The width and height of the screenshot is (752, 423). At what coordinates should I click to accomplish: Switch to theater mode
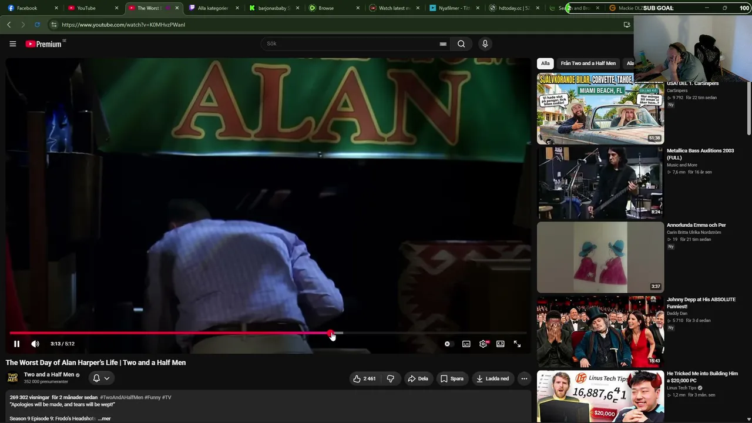coord(500,344)
